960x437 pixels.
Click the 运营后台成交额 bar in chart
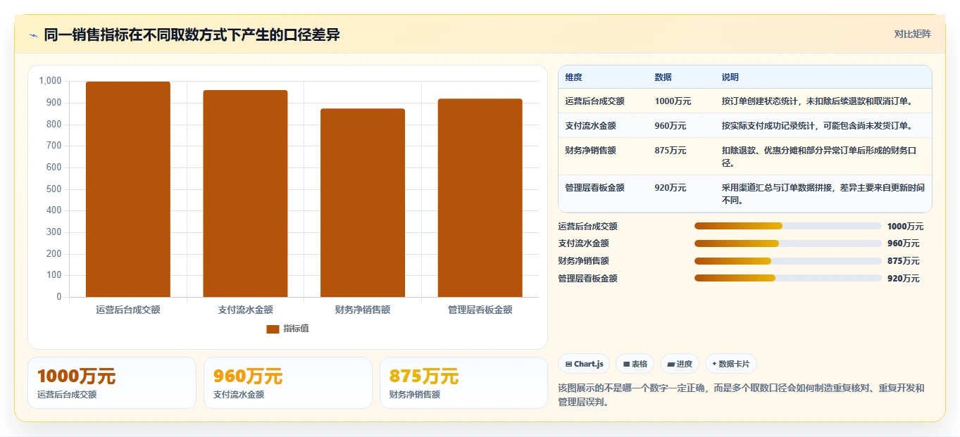[128, 189]
